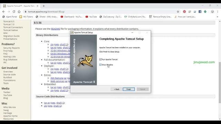Open the YouTube bookmark
The width and height of the screenshot is (221, 124).
pyautogui.click(x=91, y=17)
